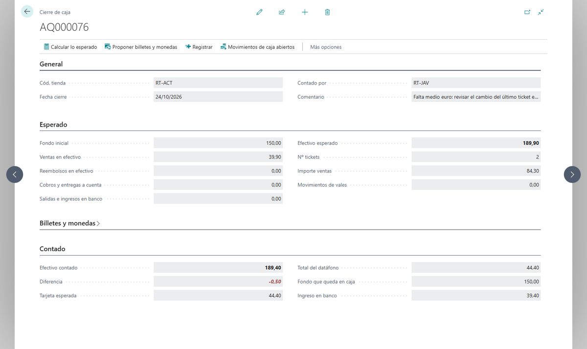Select Proponer billetes y monedas action
Screen dimensions: 587x349
point(141,47)
